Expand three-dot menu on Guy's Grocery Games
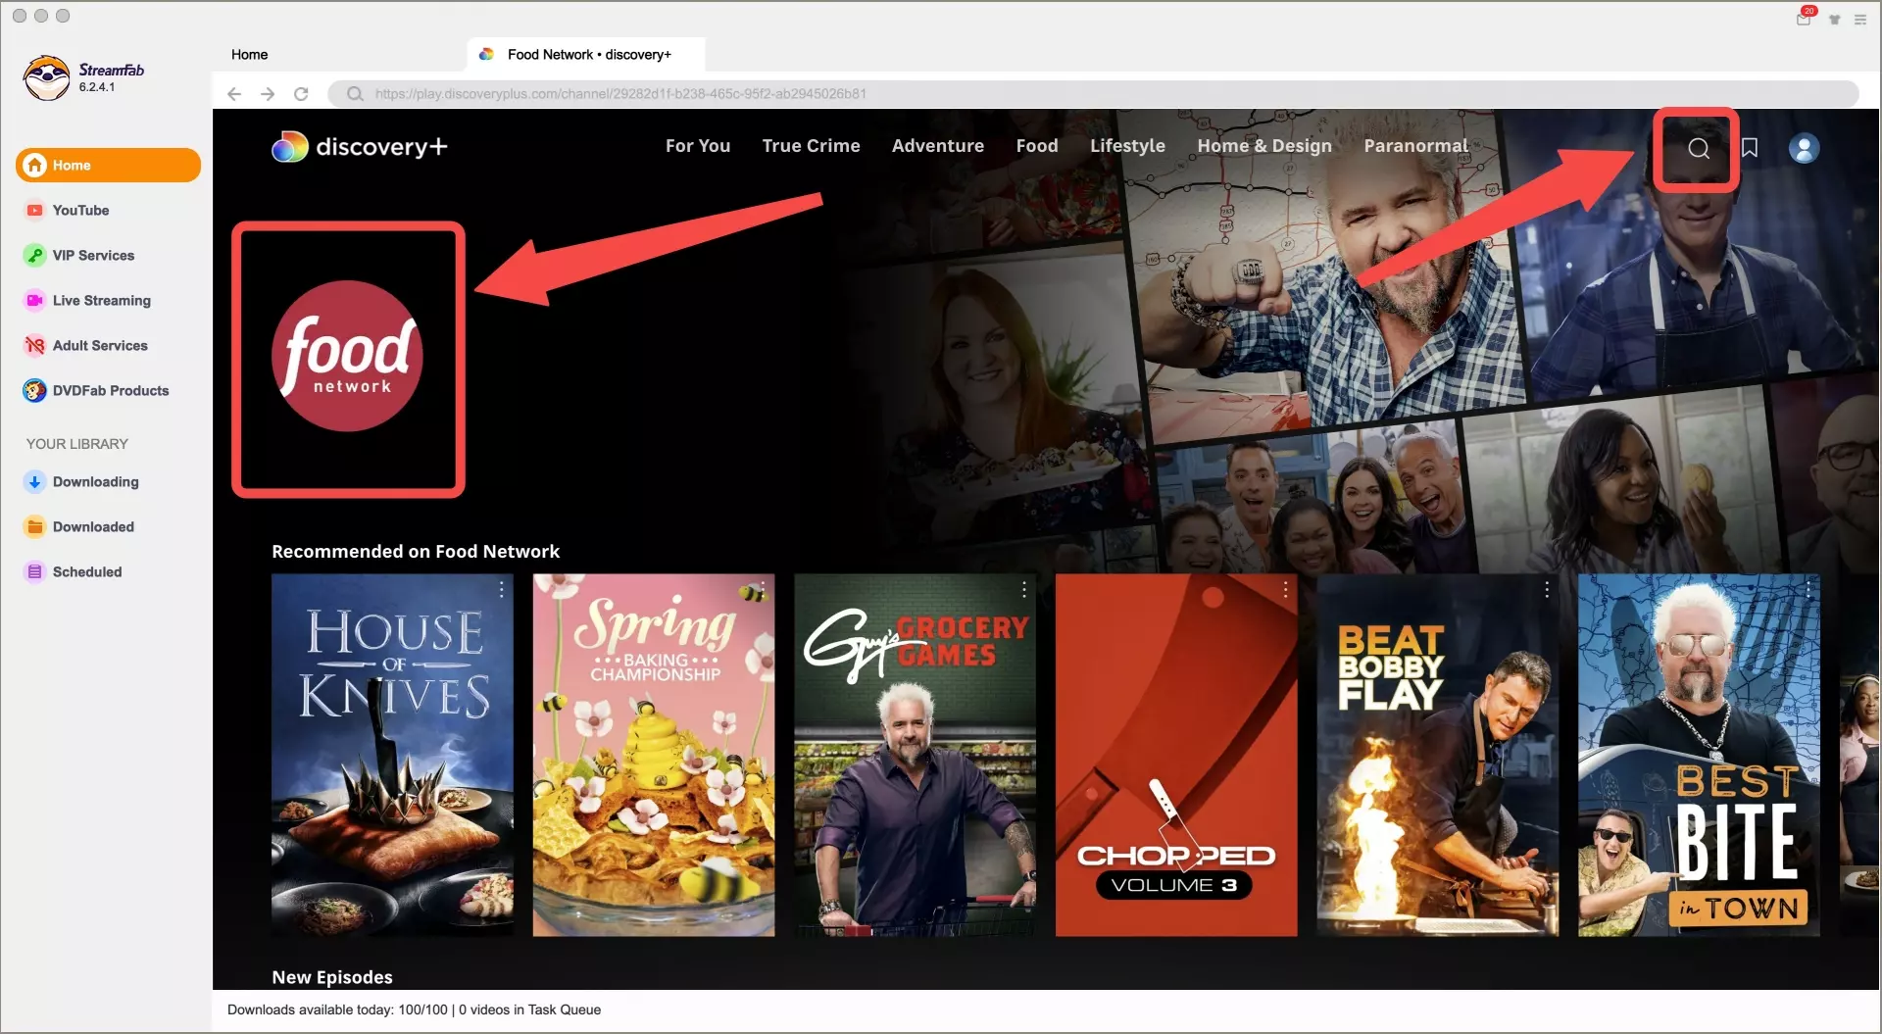Viewport: 1882px width, 1034px height. click(1024, 589)
